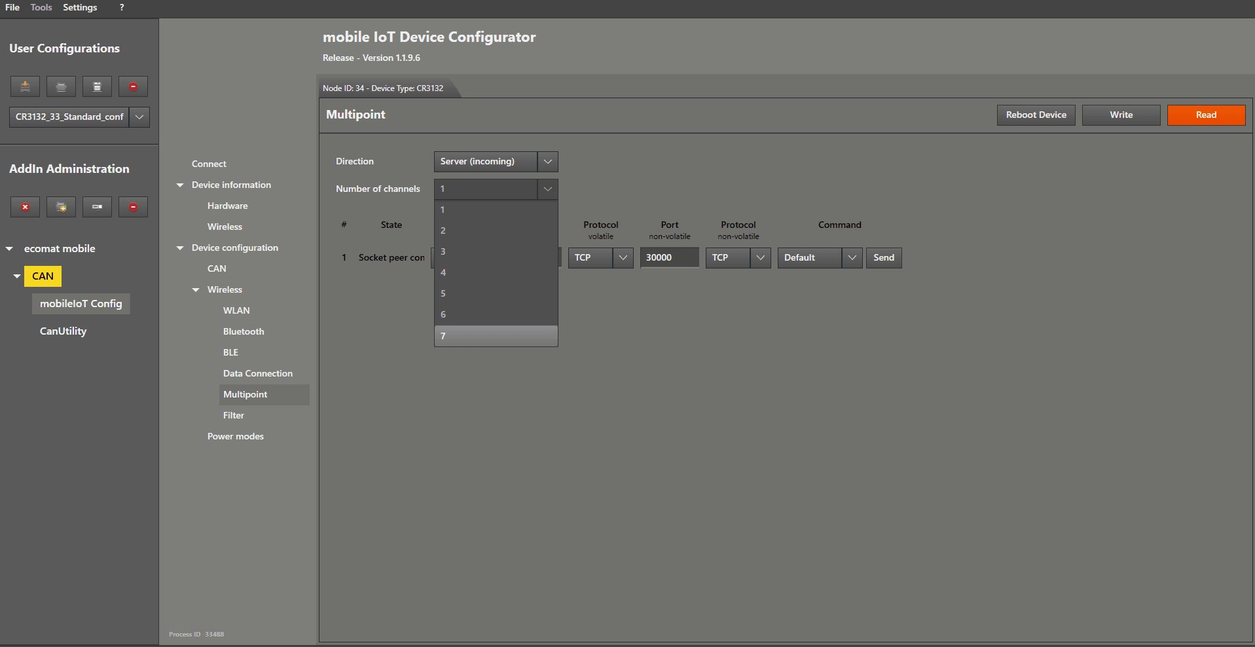1255x647 pixels.
Task: Click the save floppy disk icon
Action: pos(97,86)
